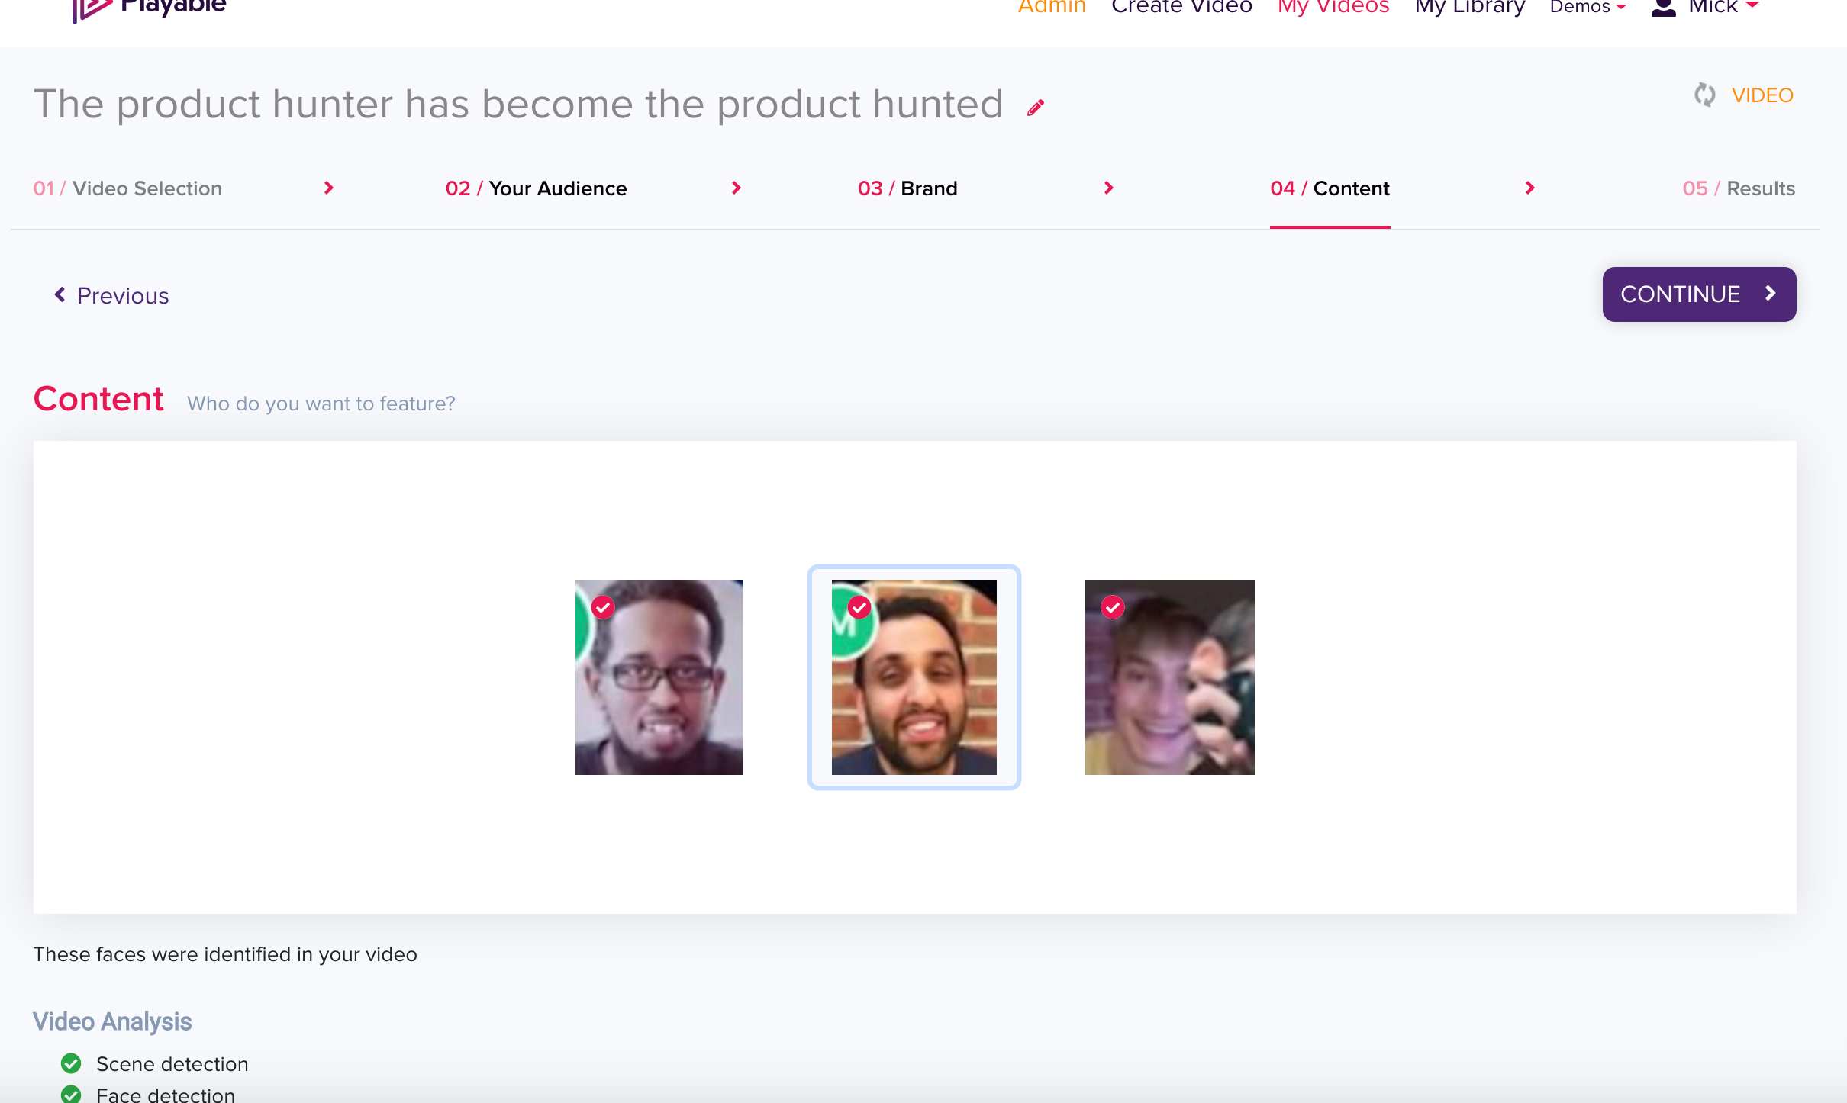Viewport: 1847px width, 1103px height.
Task: Uncheck the man with glasses face
Action: click(x=603, y=607)
